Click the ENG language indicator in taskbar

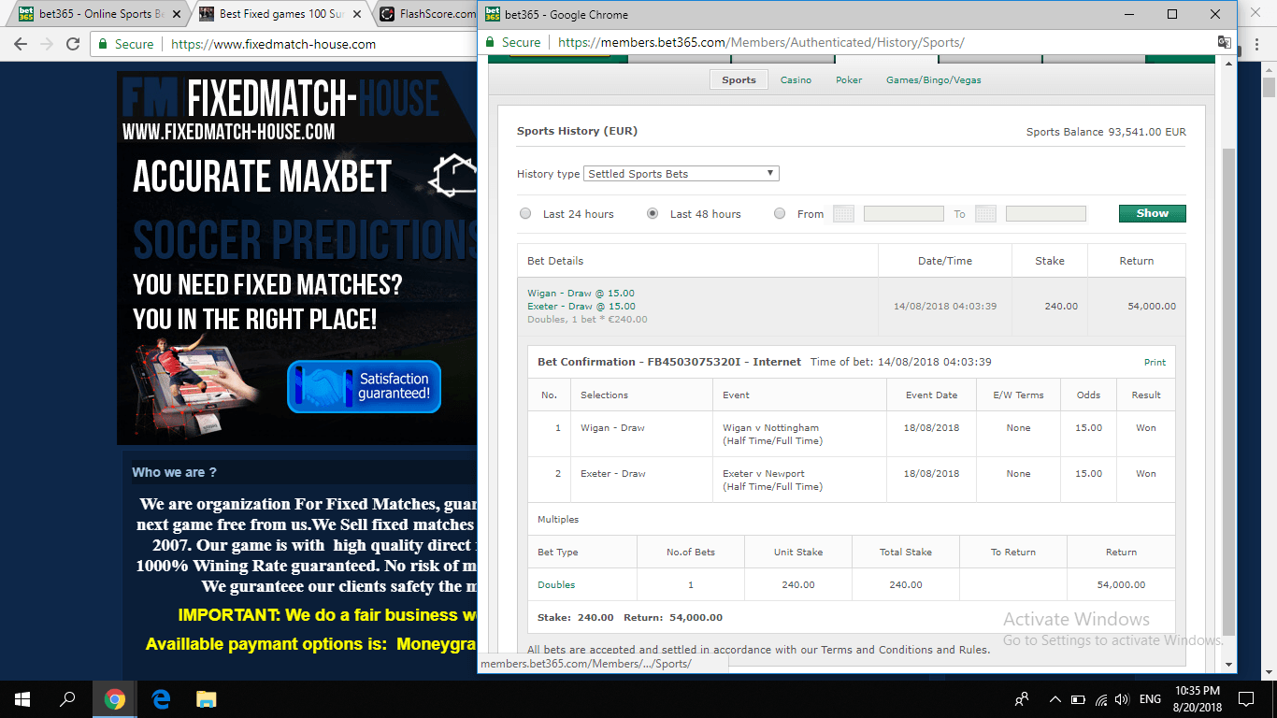point(1151,699)
